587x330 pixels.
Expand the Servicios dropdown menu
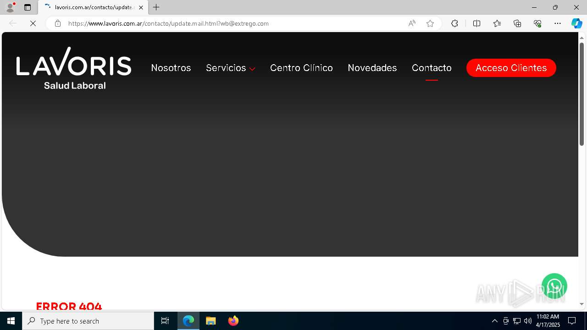click(231, 68)
